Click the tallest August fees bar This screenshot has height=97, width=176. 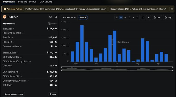[x=143, y=50]
